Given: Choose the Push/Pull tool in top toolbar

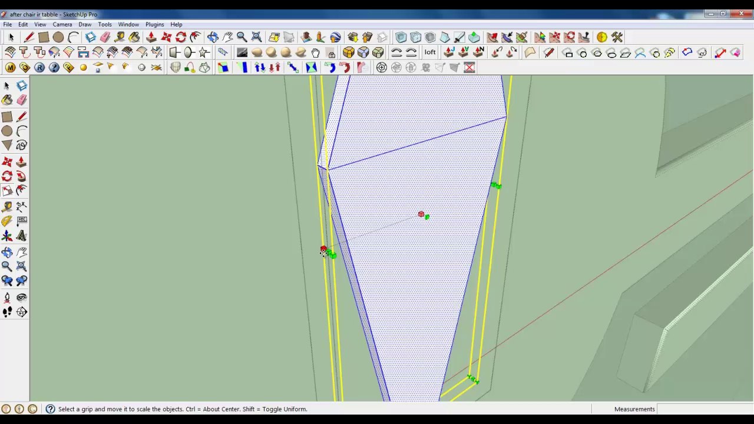Looking at the screenshot, I should click(x=151, y=38).
